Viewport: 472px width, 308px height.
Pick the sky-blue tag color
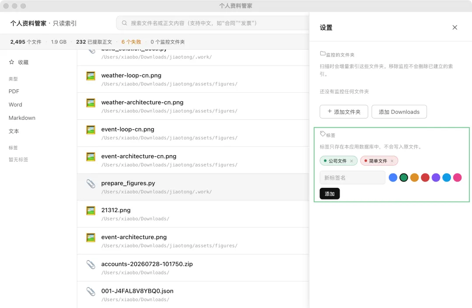pyautogui.click(x=447, y=177)
